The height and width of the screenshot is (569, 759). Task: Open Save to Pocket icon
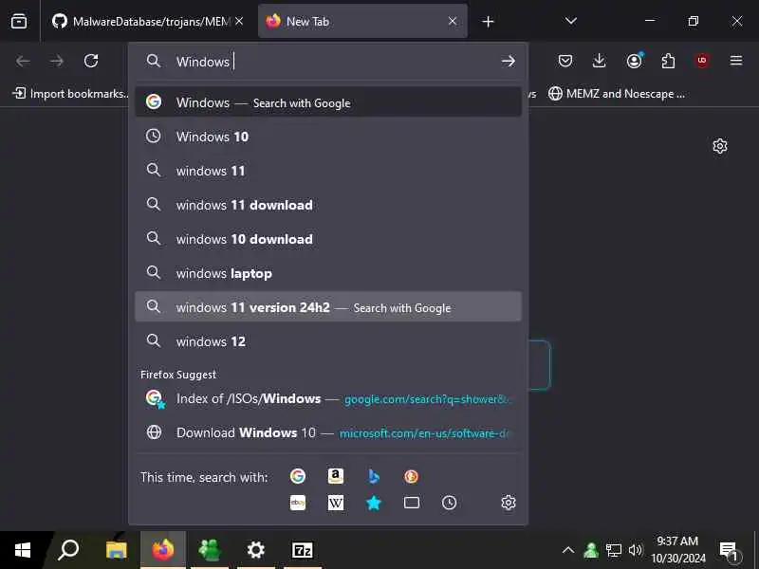(565, 61)
